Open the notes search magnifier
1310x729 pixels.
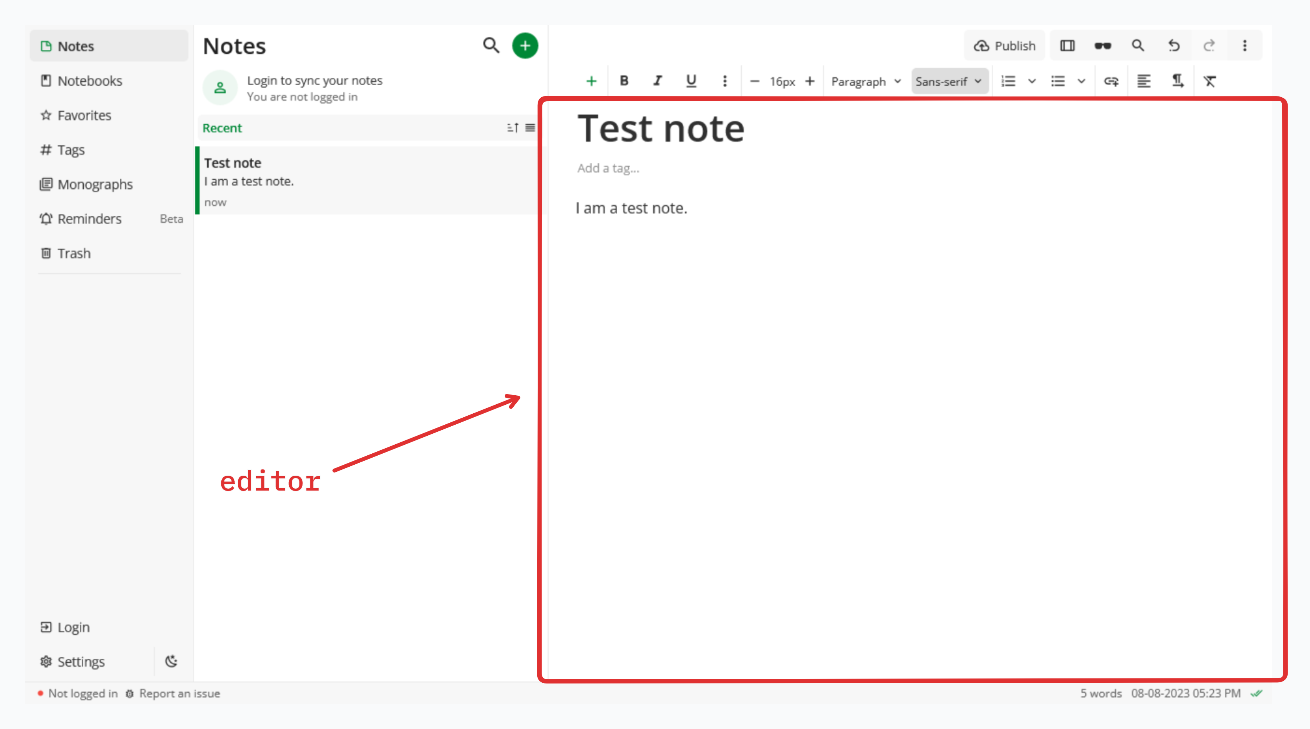(491, 46)
